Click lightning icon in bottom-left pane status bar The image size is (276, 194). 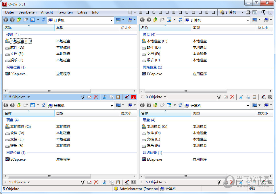(x=83, y=182)
